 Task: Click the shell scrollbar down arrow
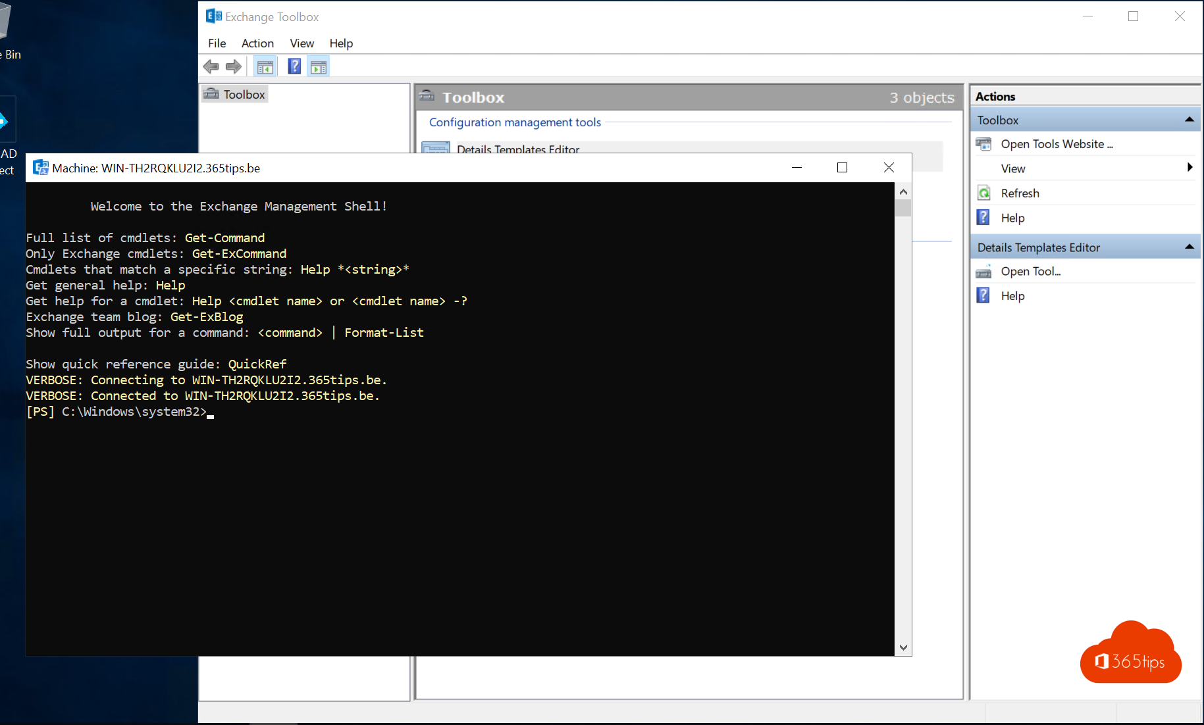click(903, 647)
